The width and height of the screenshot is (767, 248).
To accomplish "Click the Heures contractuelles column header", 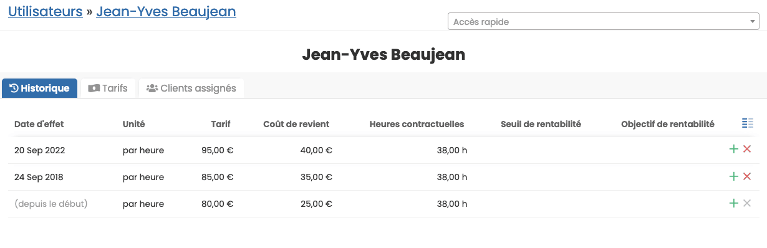I will point(417,124).
